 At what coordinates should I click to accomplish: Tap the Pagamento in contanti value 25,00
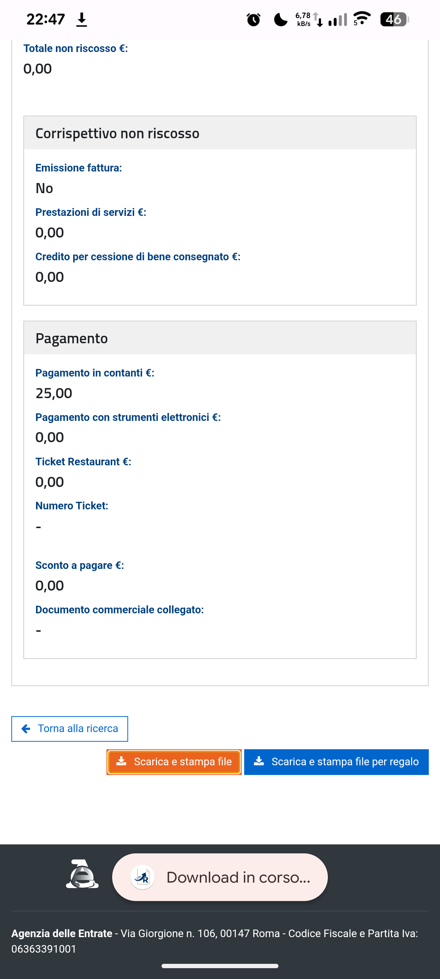(53, 393)
